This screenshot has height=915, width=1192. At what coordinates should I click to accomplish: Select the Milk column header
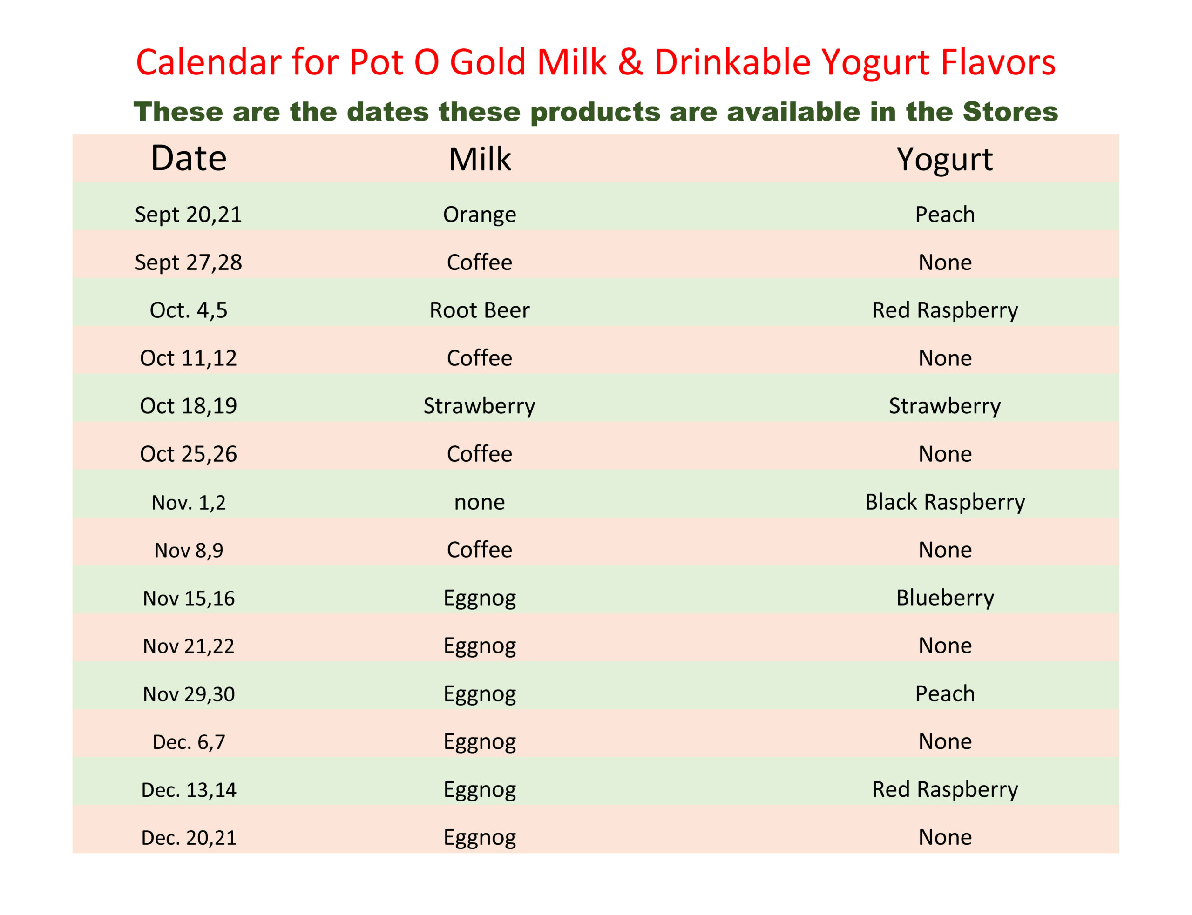point(480,159)
